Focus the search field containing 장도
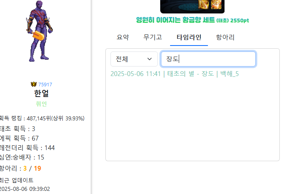 (208, 59)
